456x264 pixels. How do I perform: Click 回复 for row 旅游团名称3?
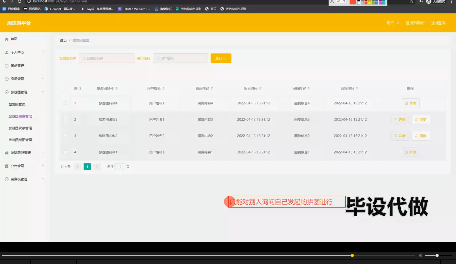coord(421,119)
